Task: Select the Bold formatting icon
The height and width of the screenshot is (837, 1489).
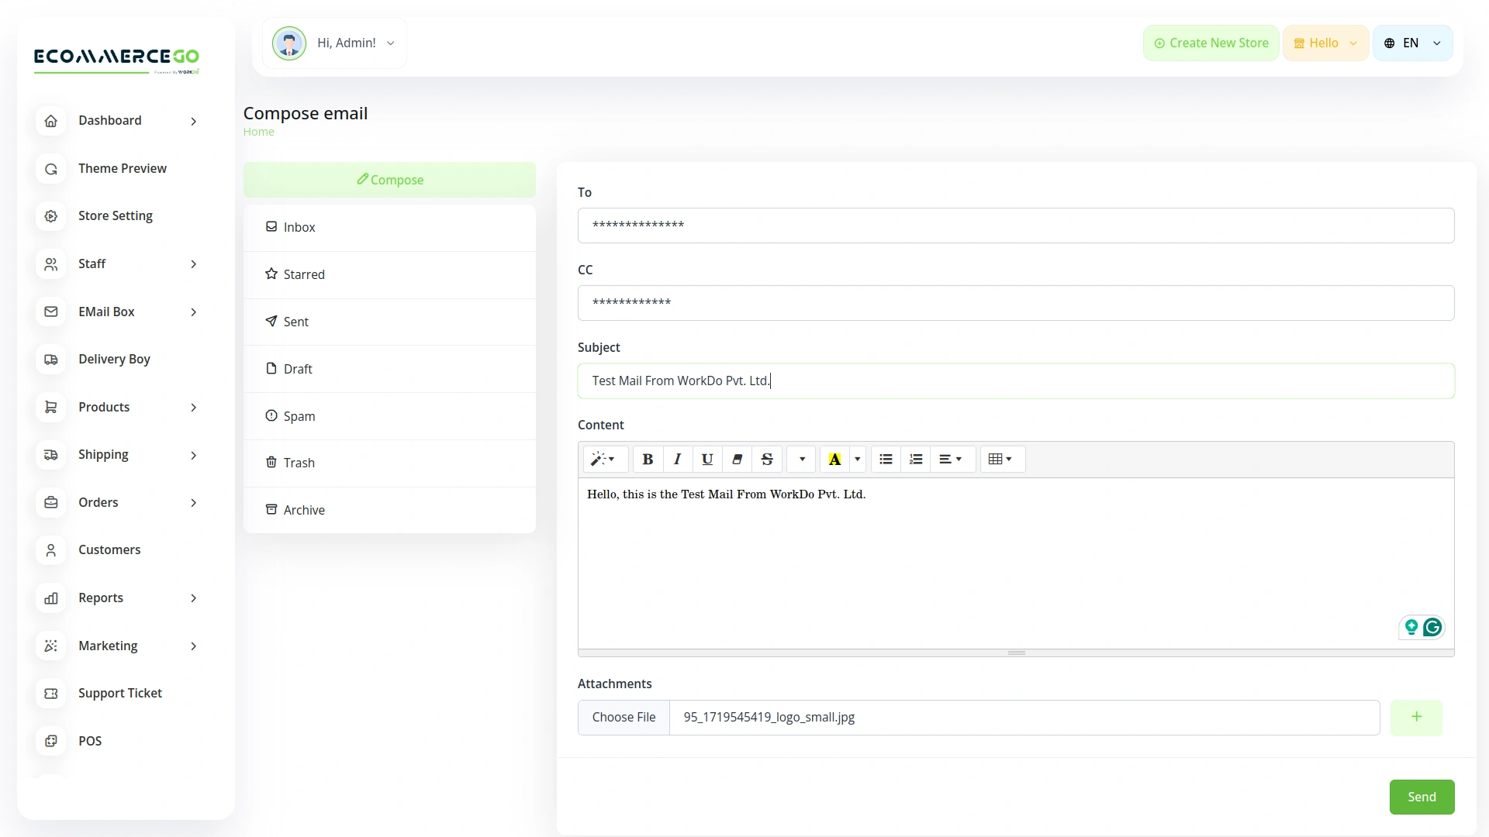Action: tap(648, 459)
